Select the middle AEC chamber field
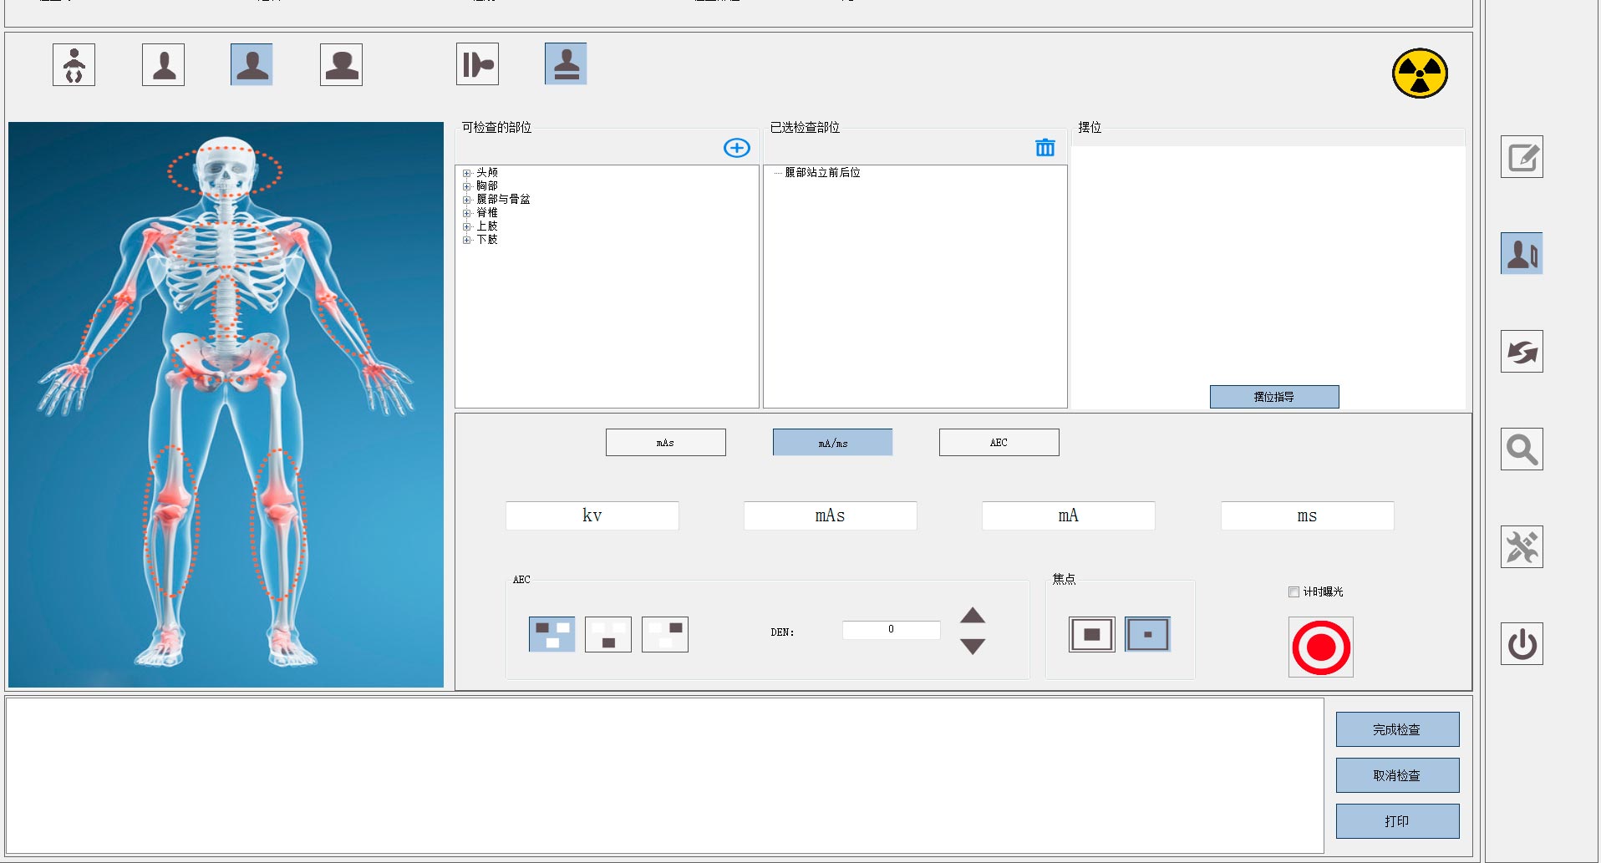This screenshot has width=1601, height=863. pyautogui.click(x=607, y=635)
